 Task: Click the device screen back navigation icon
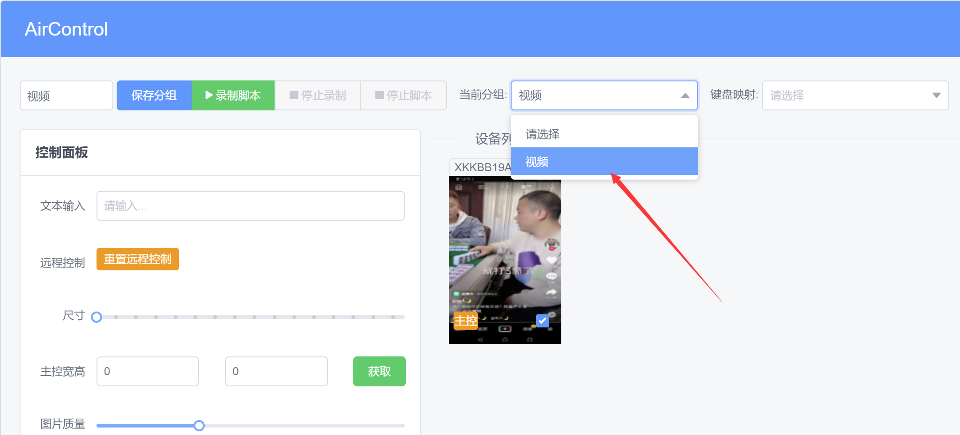[x=480, y=340]
